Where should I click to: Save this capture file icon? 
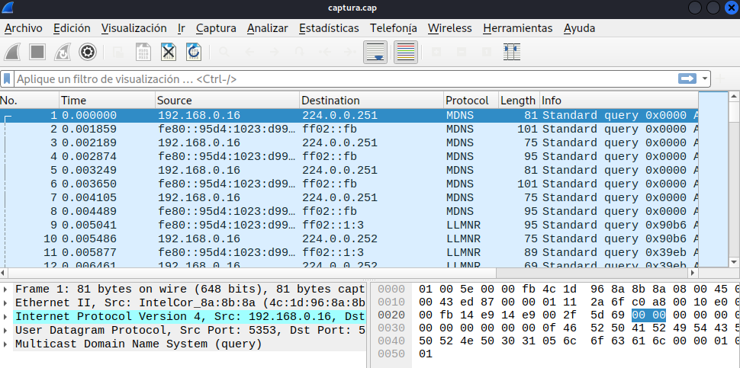(143, 52)
